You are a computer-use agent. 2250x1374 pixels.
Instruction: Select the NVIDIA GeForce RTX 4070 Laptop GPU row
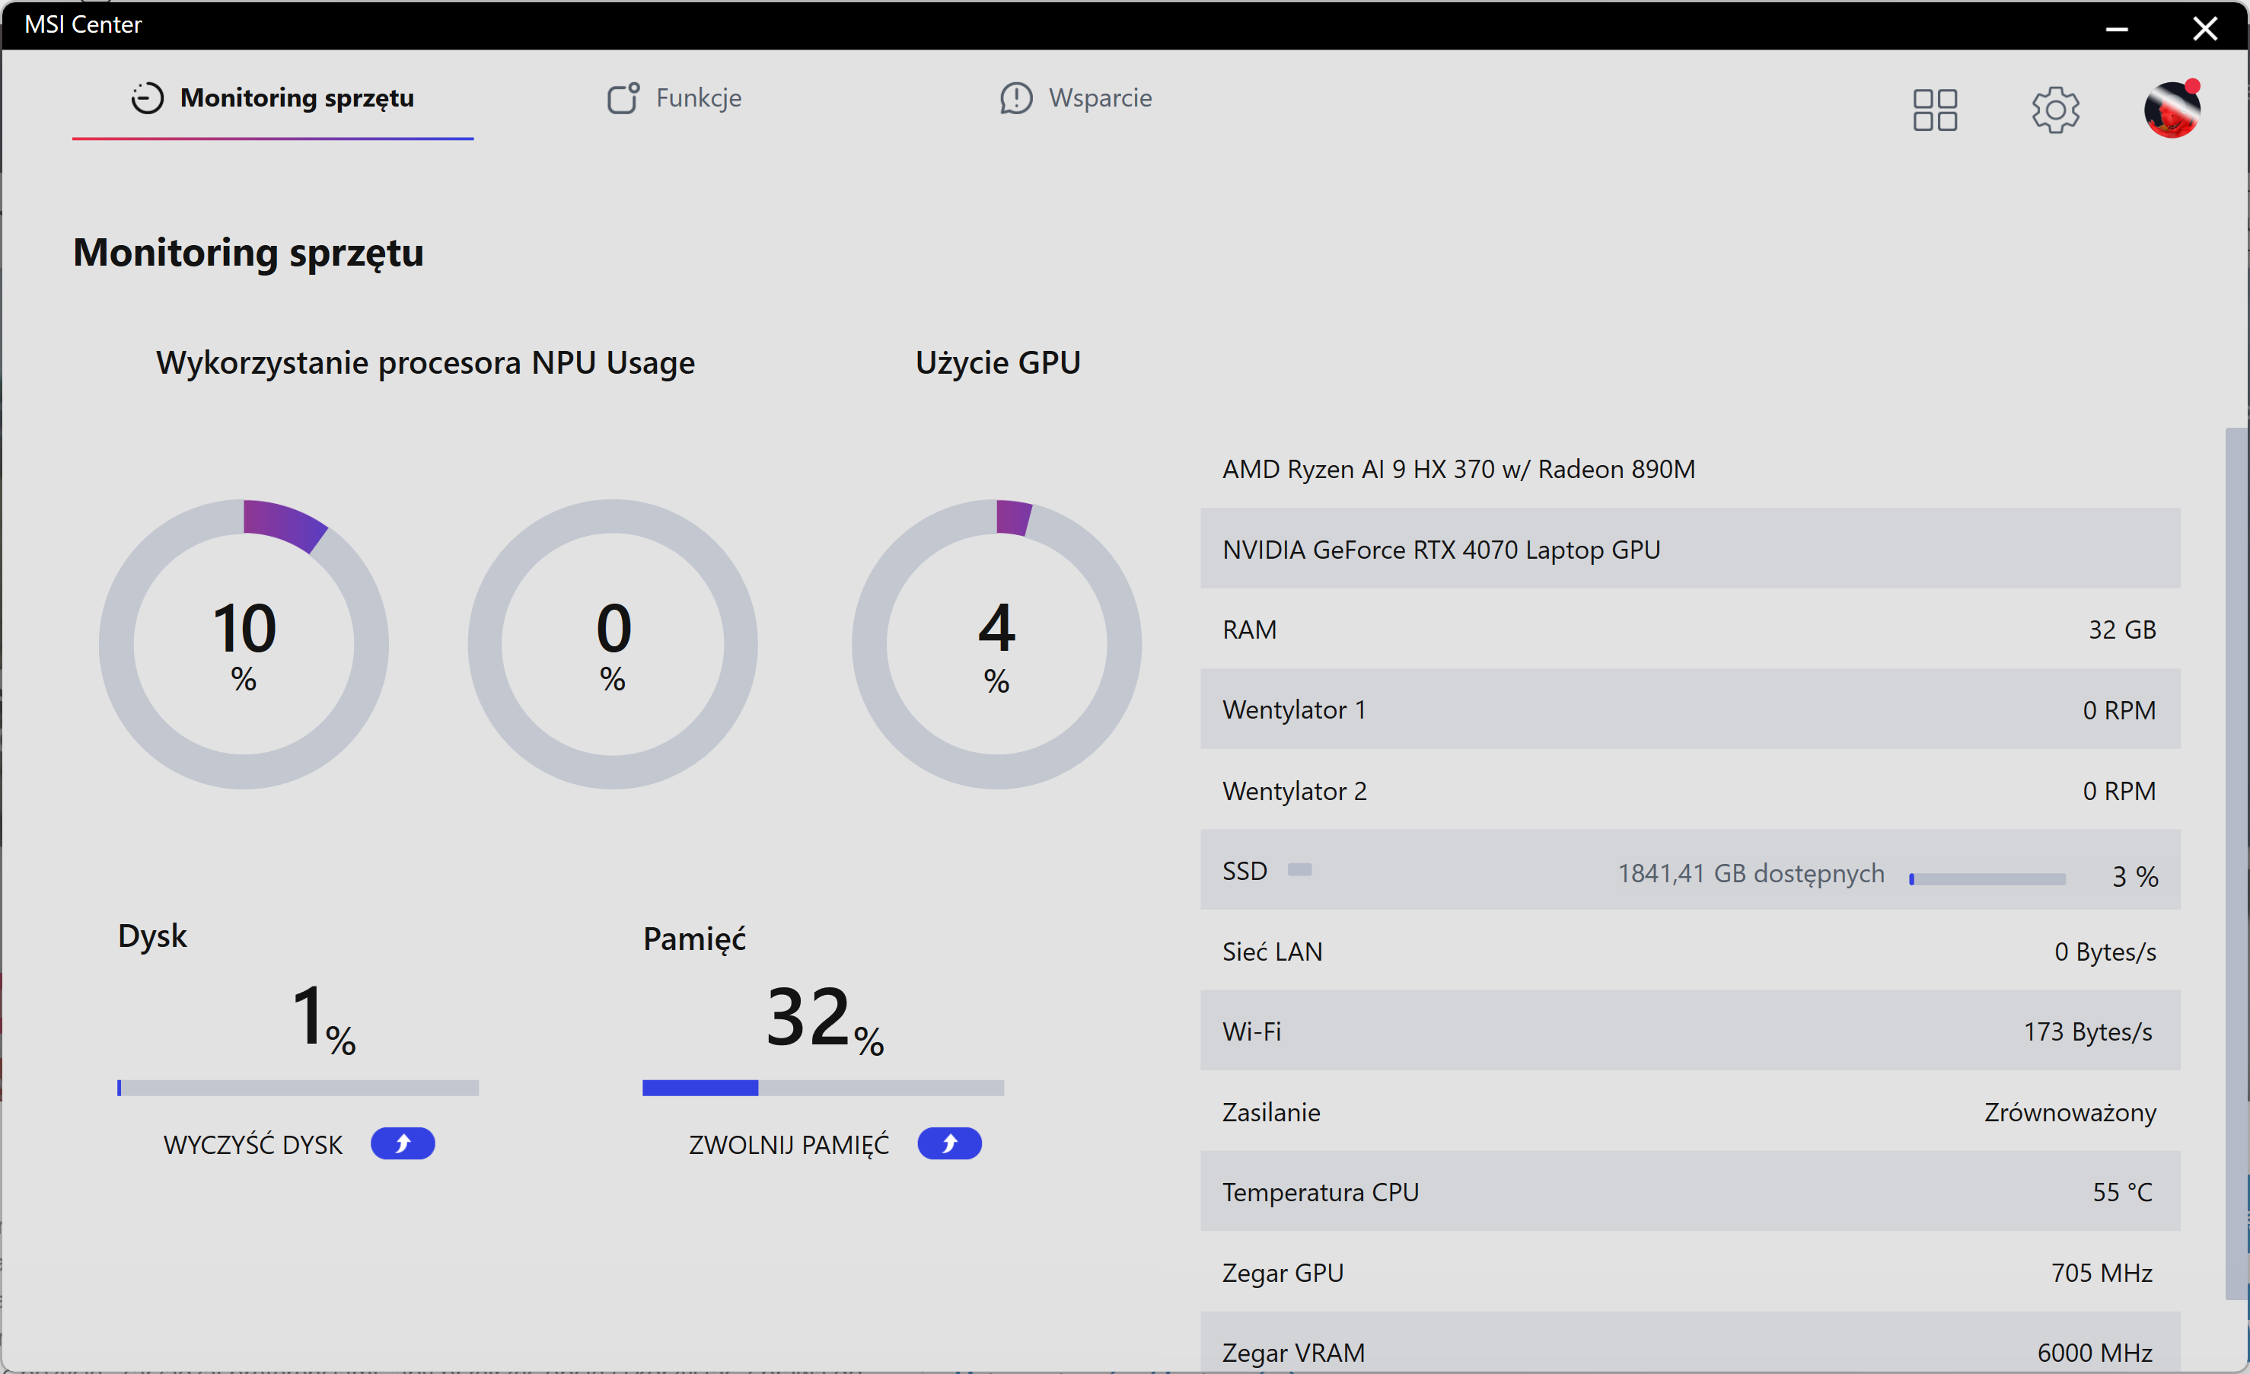tap(1691, 549)
